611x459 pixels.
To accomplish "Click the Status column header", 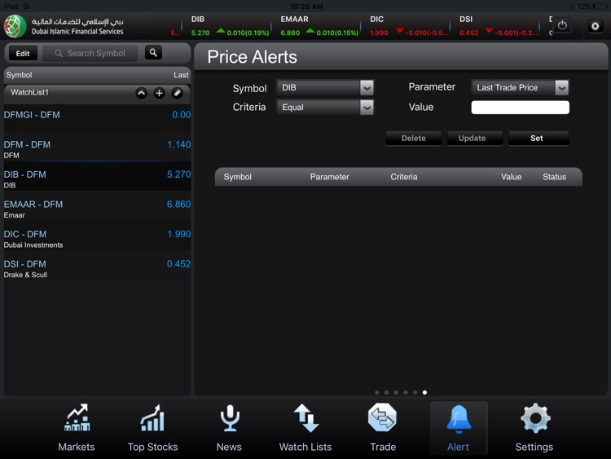I will (554, 177).
